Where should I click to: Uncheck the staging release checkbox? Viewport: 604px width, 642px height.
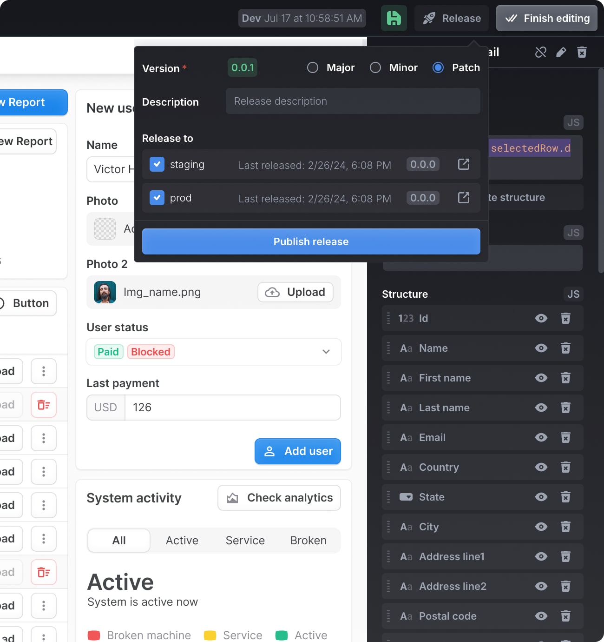pyautogui.click(x=157, y=164)
